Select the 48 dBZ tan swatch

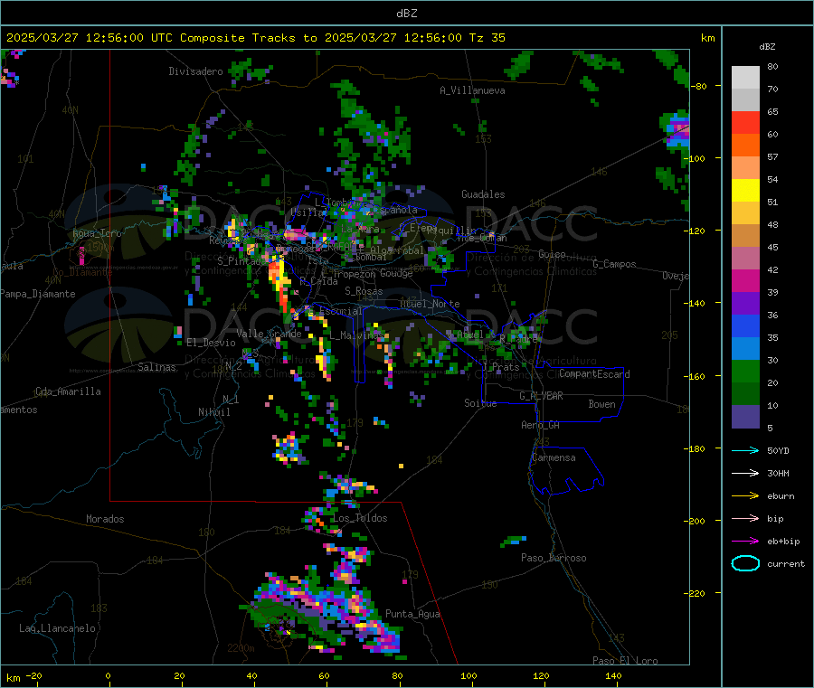pyautogui.click(x=745, y=236)
